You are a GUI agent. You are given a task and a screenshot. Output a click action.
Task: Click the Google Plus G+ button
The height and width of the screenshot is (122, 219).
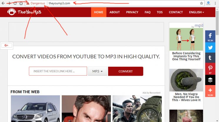pos(6,45)
